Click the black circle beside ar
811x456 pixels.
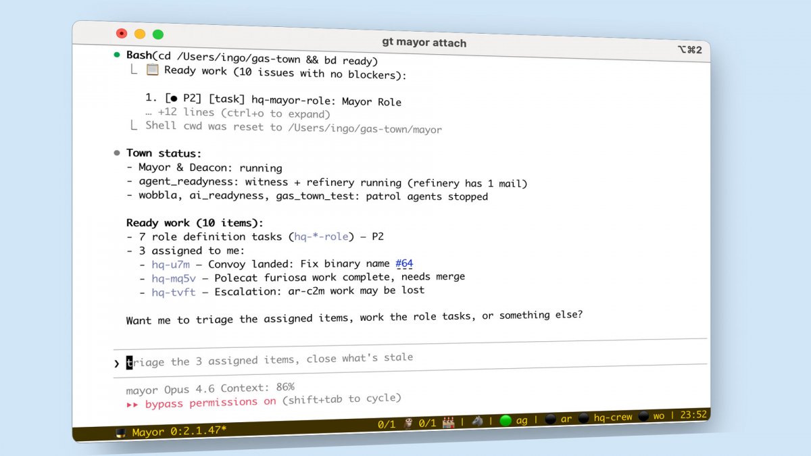pos(550,419)
